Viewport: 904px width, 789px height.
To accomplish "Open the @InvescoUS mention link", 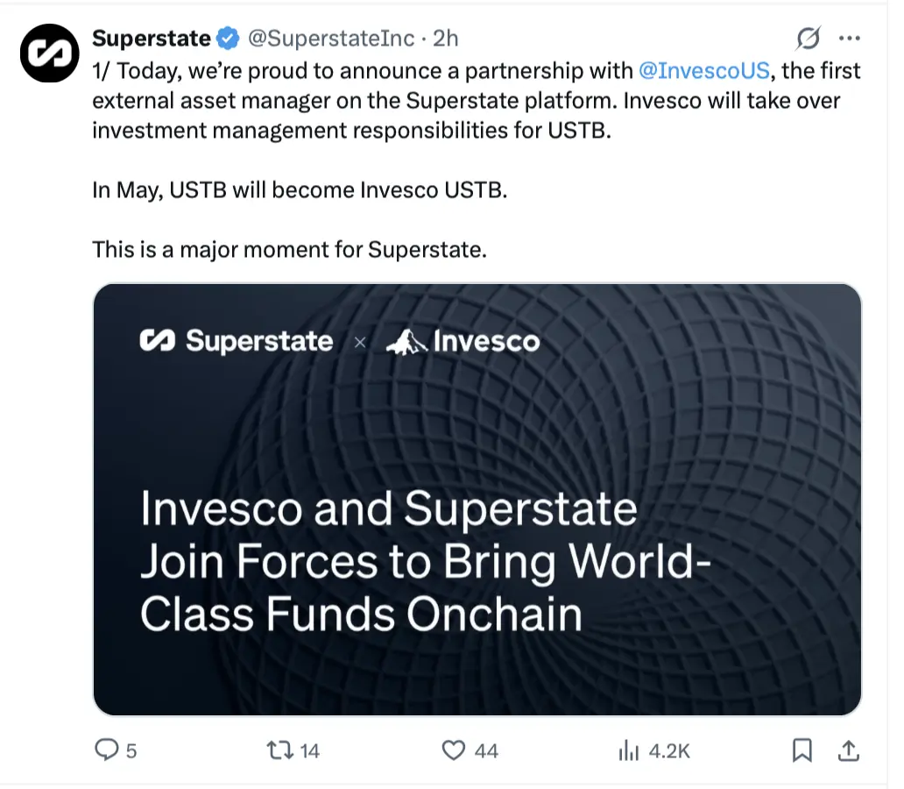I will [705, 70].
